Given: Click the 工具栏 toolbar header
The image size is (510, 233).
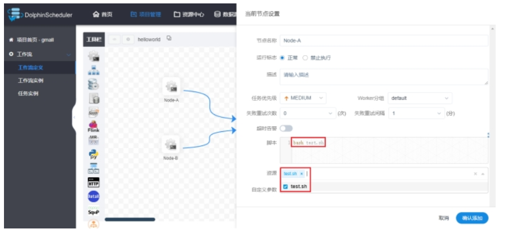Looking at the screenshot, I should tap(94, 39).
